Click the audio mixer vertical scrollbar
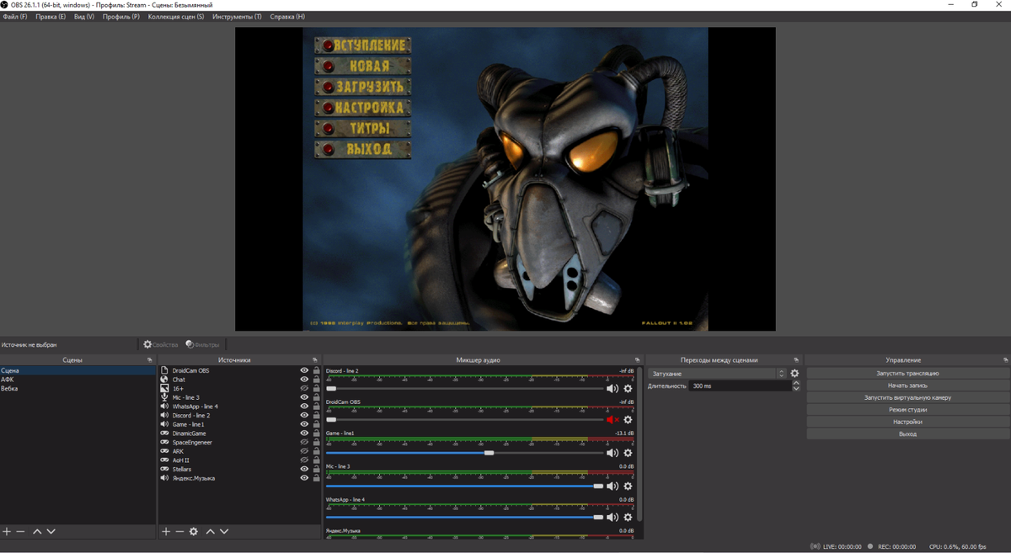The image size is (1011, 553). pos(639,444)
